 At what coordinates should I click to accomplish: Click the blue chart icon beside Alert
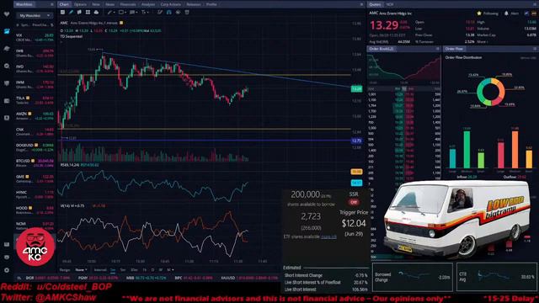[x=526, y=13]
